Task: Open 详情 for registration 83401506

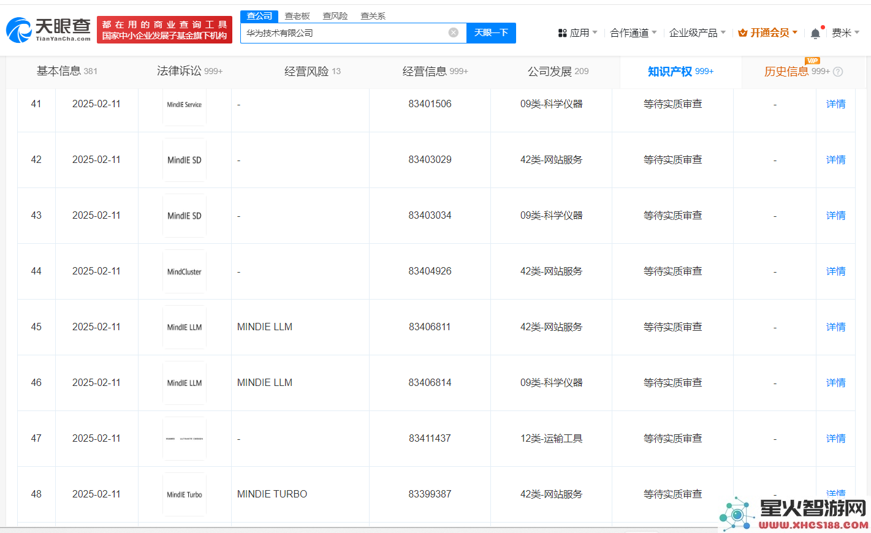Action: [835, 104]
